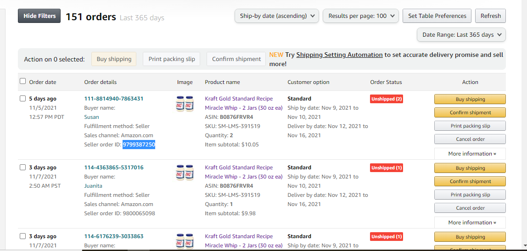
Task: Click the Miracle Whip thumbnail for Susan's order
Action: pyautogui.click(x=185, y=104)
